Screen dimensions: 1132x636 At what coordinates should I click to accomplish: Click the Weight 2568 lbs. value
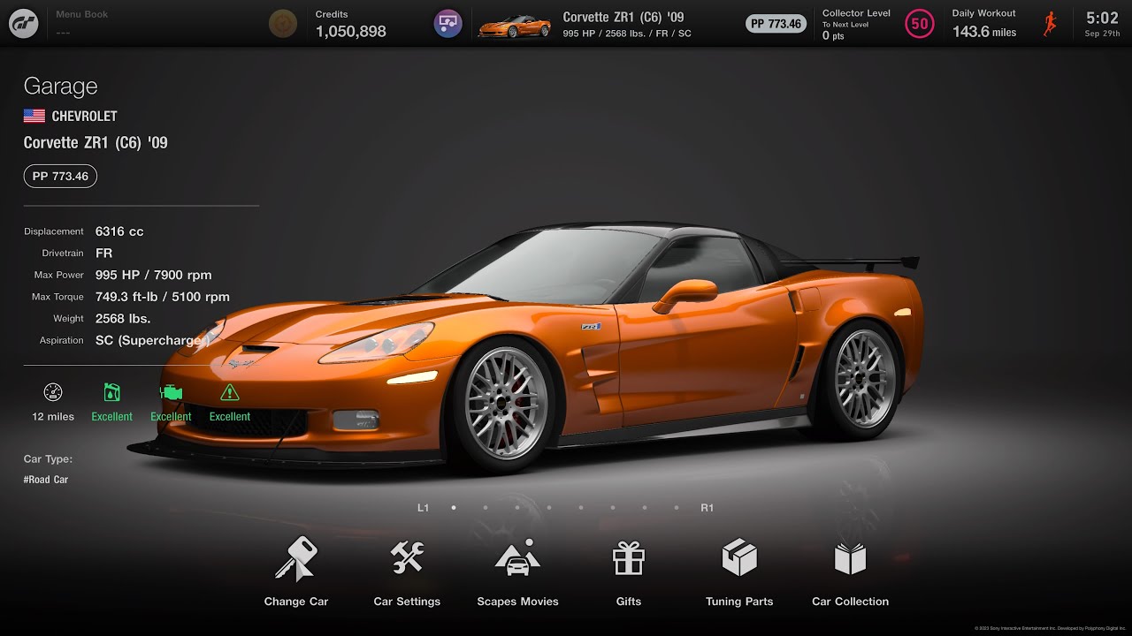pyautogui.click(x=123, y=318)
